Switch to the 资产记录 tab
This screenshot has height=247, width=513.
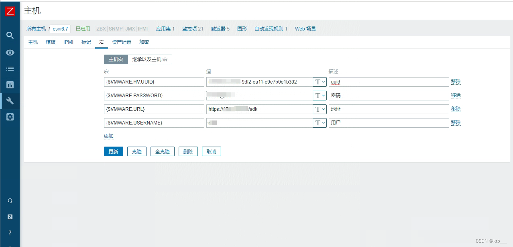[122, 42]
